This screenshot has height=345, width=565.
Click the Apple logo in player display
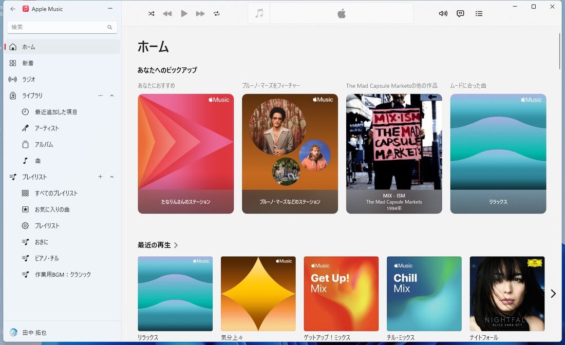(341, 14)
